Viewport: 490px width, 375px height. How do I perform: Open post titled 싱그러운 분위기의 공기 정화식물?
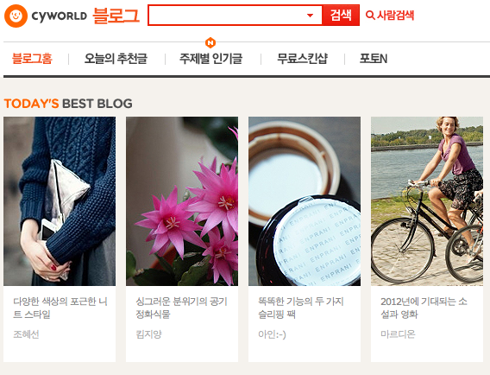point(181,308)
